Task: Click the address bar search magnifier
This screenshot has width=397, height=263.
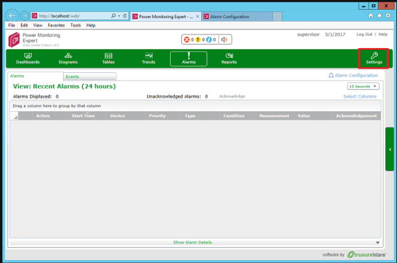Action: (x=114, y=16)
